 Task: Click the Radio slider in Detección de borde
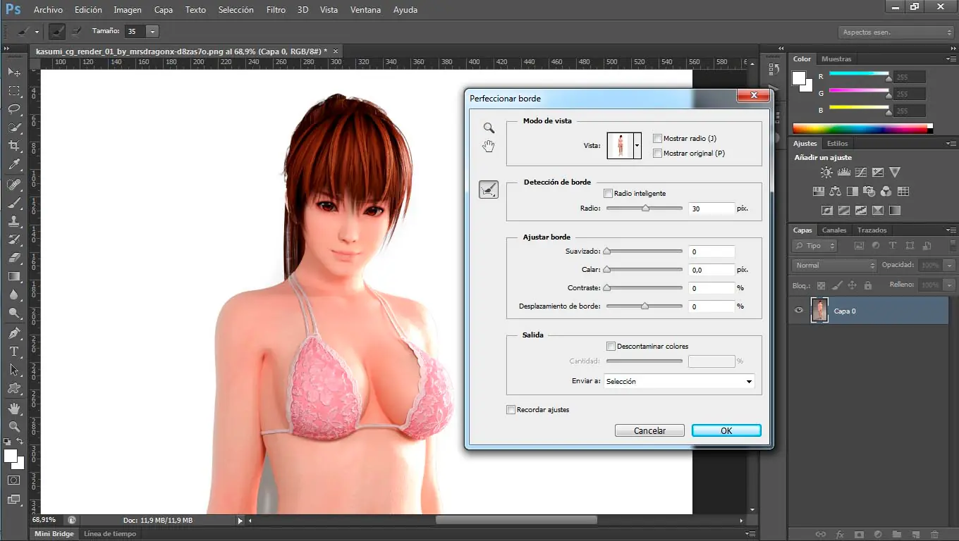point(645,209)
